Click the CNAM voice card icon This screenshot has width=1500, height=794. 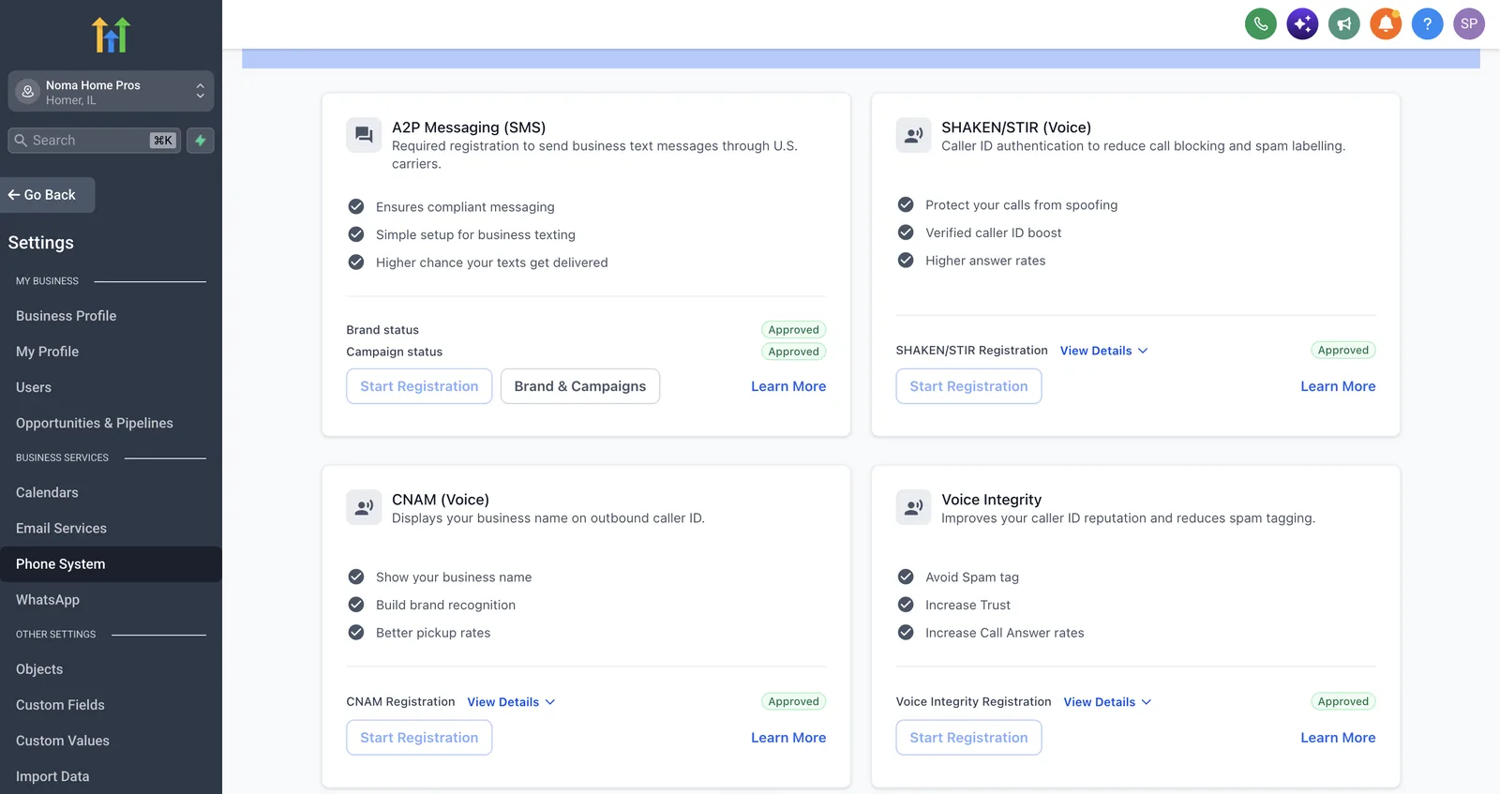tap(364, 507)
